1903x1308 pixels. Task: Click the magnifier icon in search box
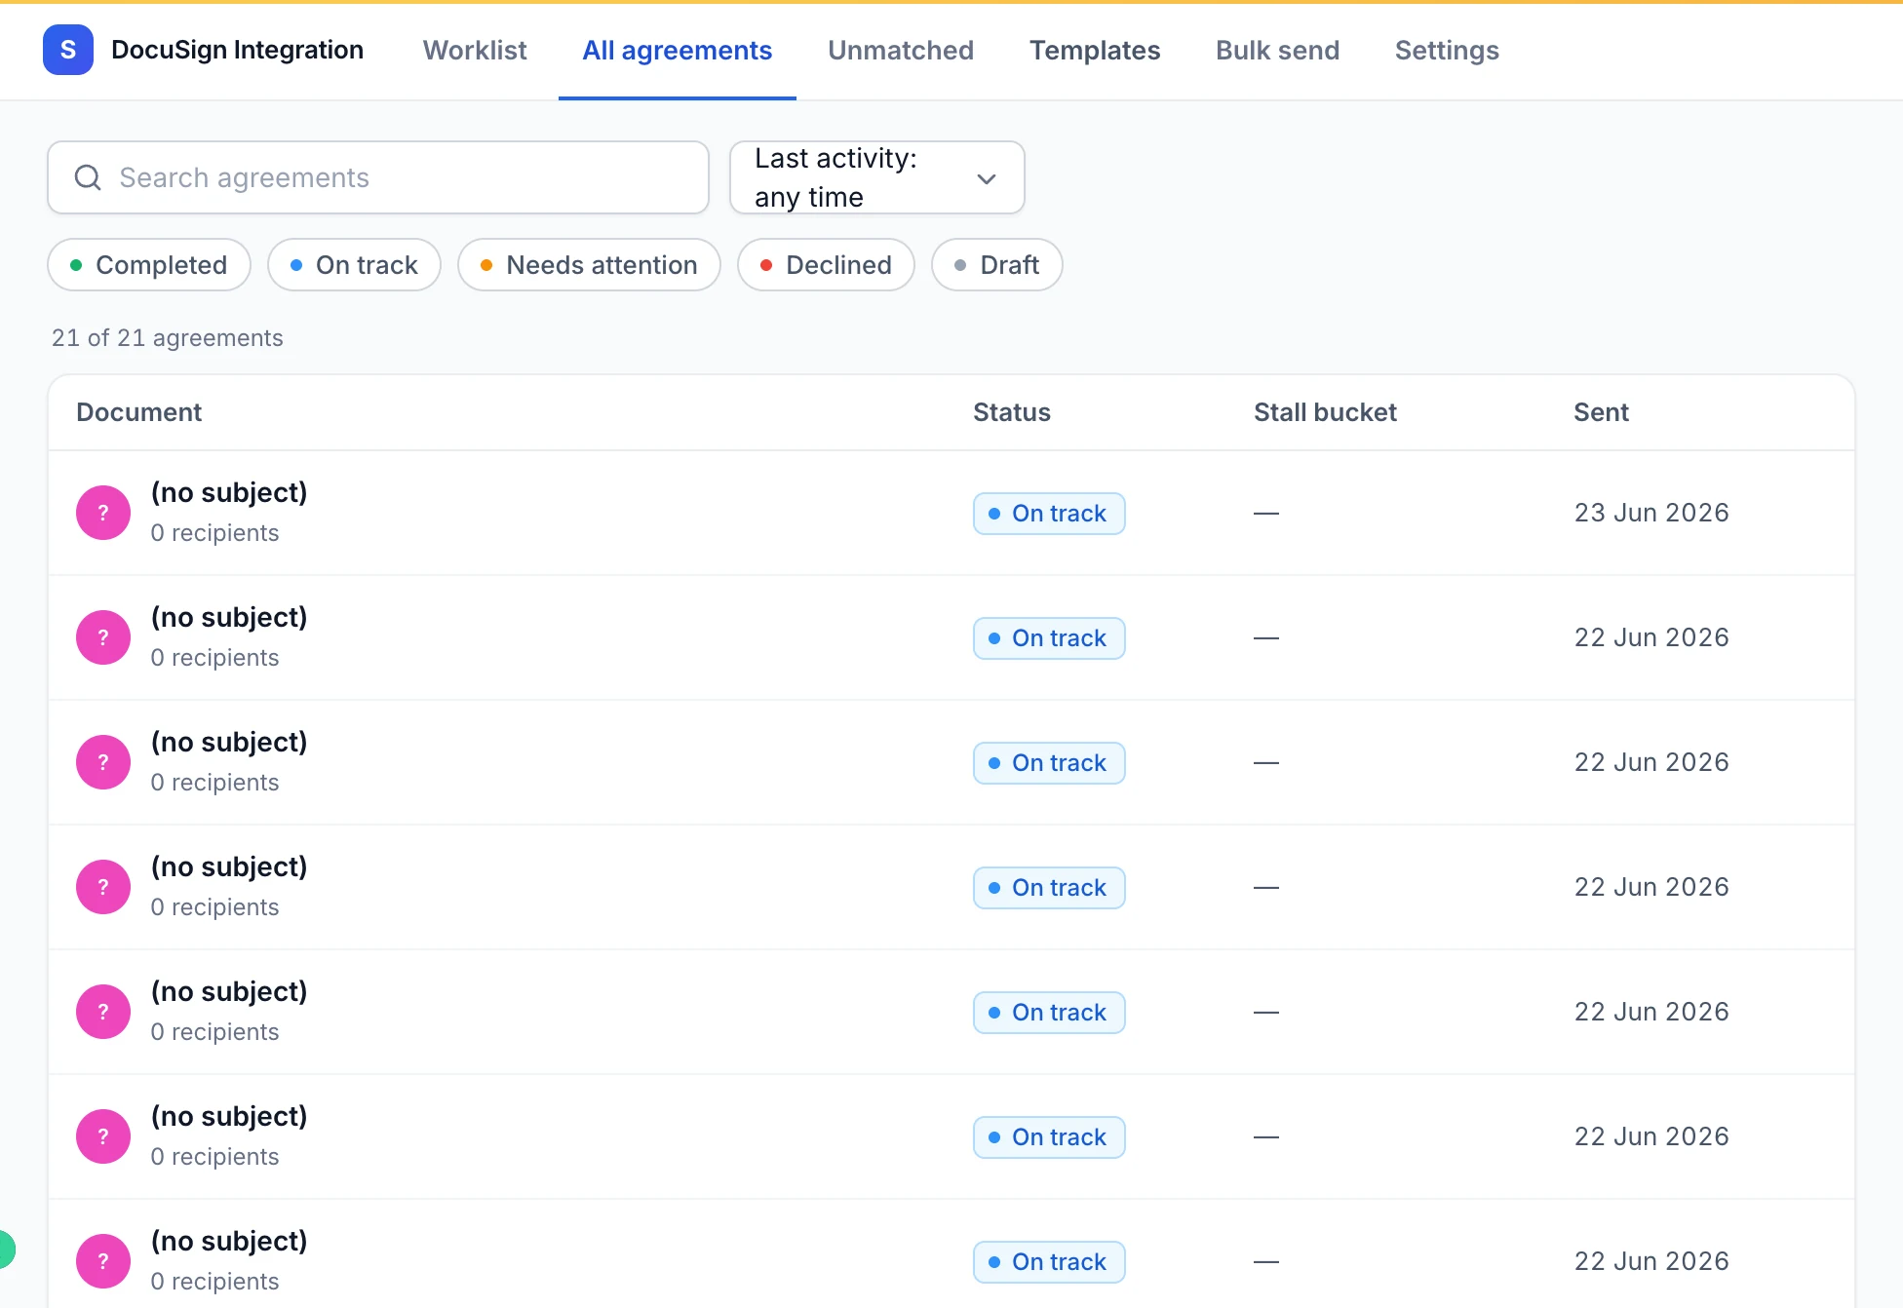pos(88,177)
